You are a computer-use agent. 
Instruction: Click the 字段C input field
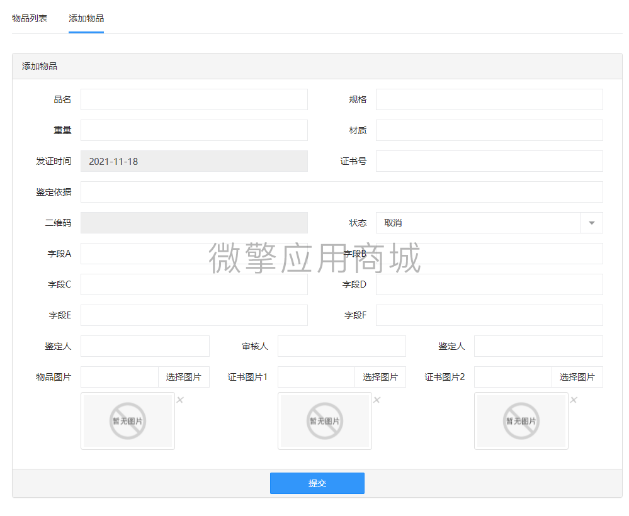[x=194, y=284]
